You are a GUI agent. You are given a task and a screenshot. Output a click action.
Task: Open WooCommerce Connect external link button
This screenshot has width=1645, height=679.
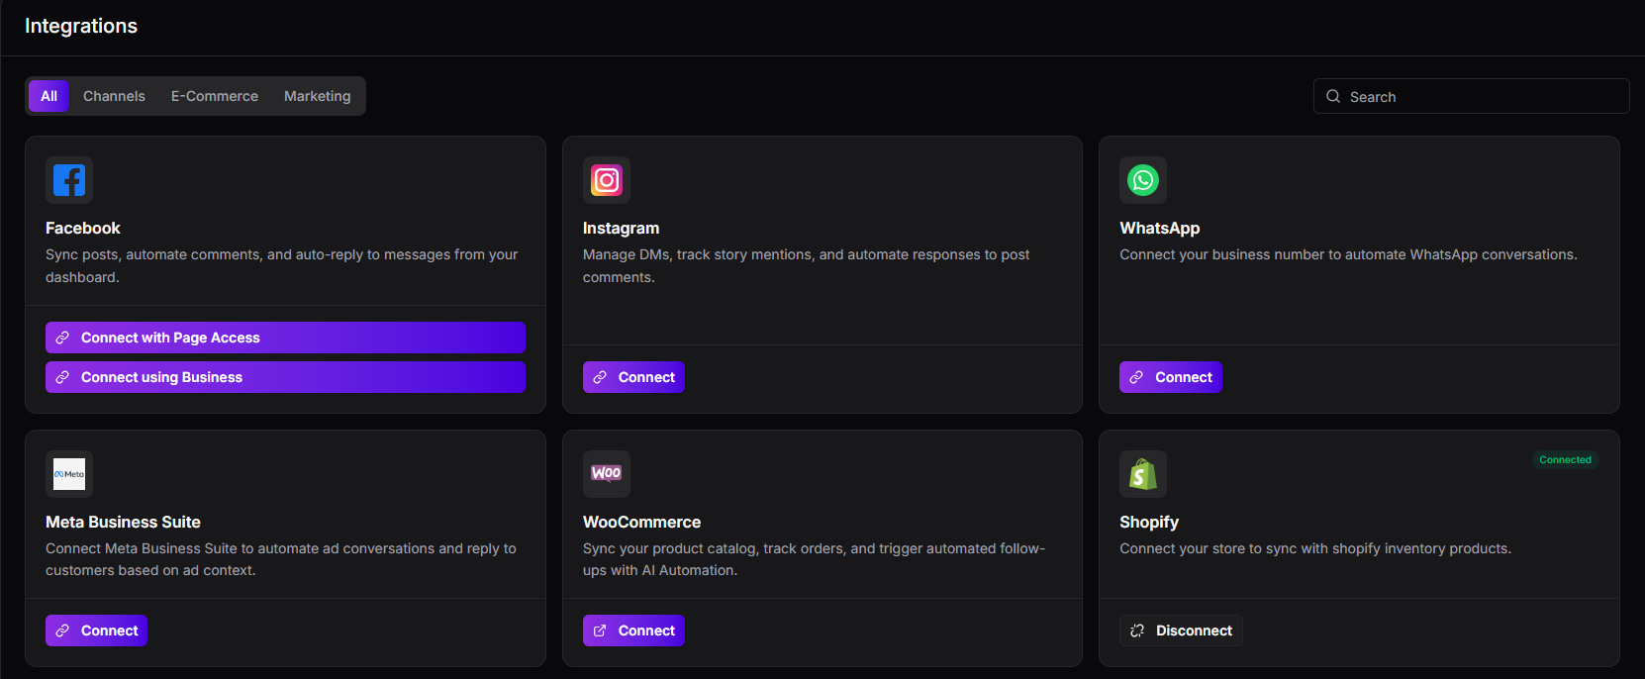[x=633, y=630]
